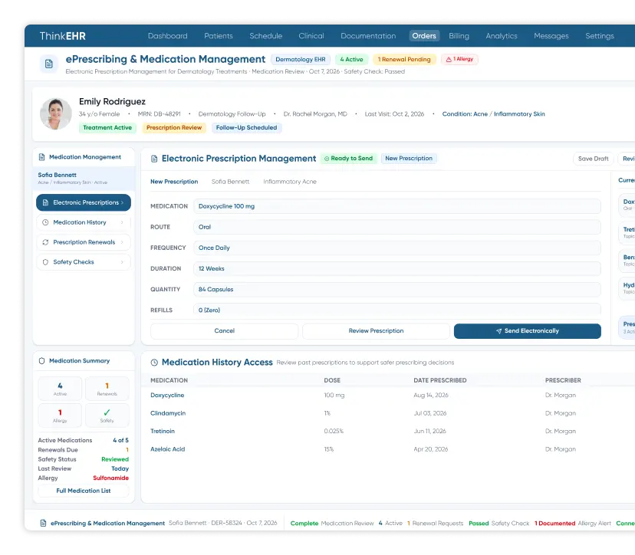
Task: Click the Electronic Prescriptions document icon
Action: [x=45, y=202]
